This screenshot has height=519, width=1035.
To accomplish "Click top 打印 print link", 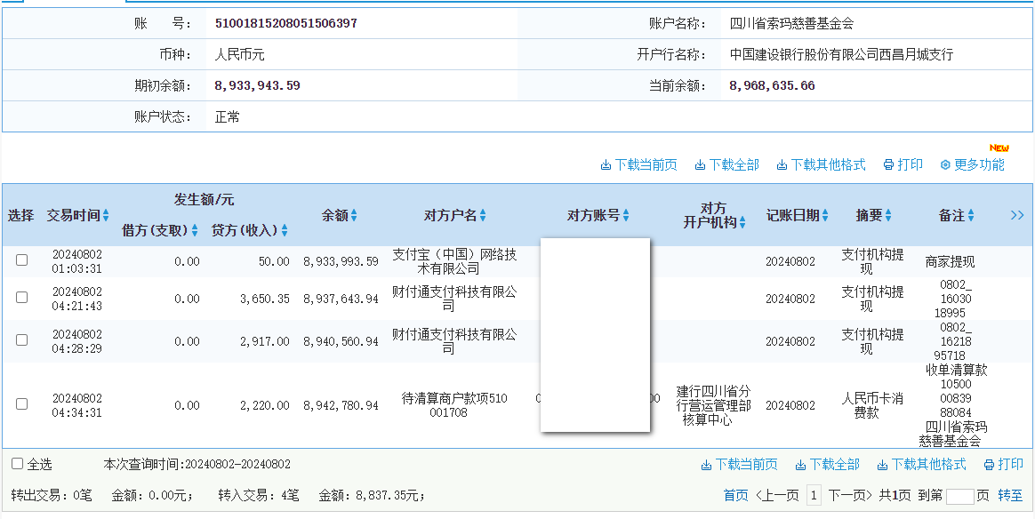I will tap(903, 165).
